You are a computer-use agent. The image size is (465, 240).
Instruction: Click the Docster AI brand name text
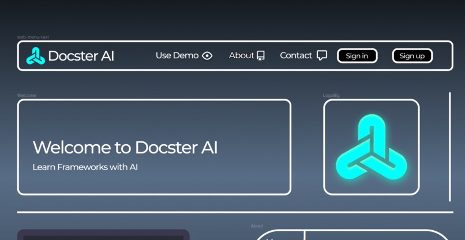pyautogui.click(x=81, y=56)
